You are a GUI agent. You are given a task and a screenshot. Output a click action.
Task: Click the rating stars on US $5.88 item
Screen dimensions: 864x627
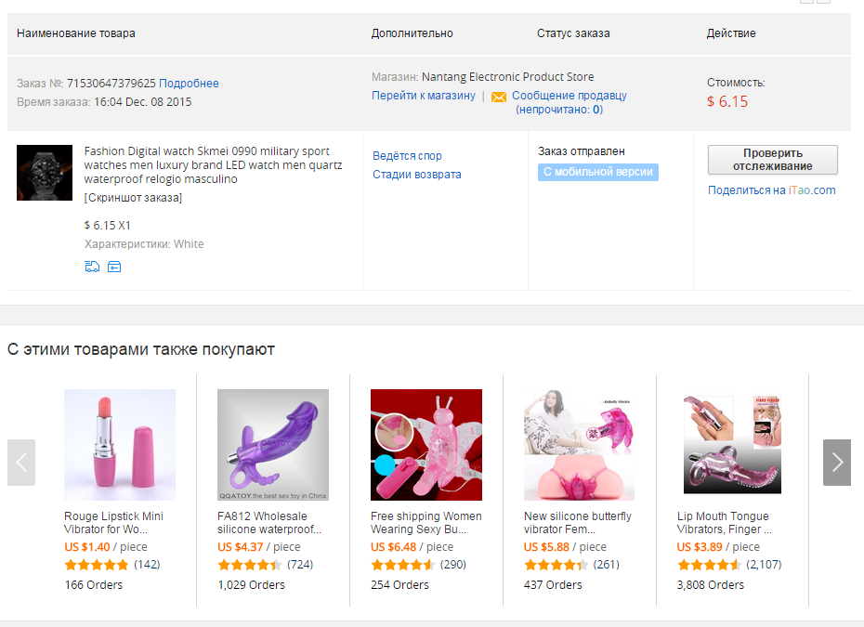[556, 565]
